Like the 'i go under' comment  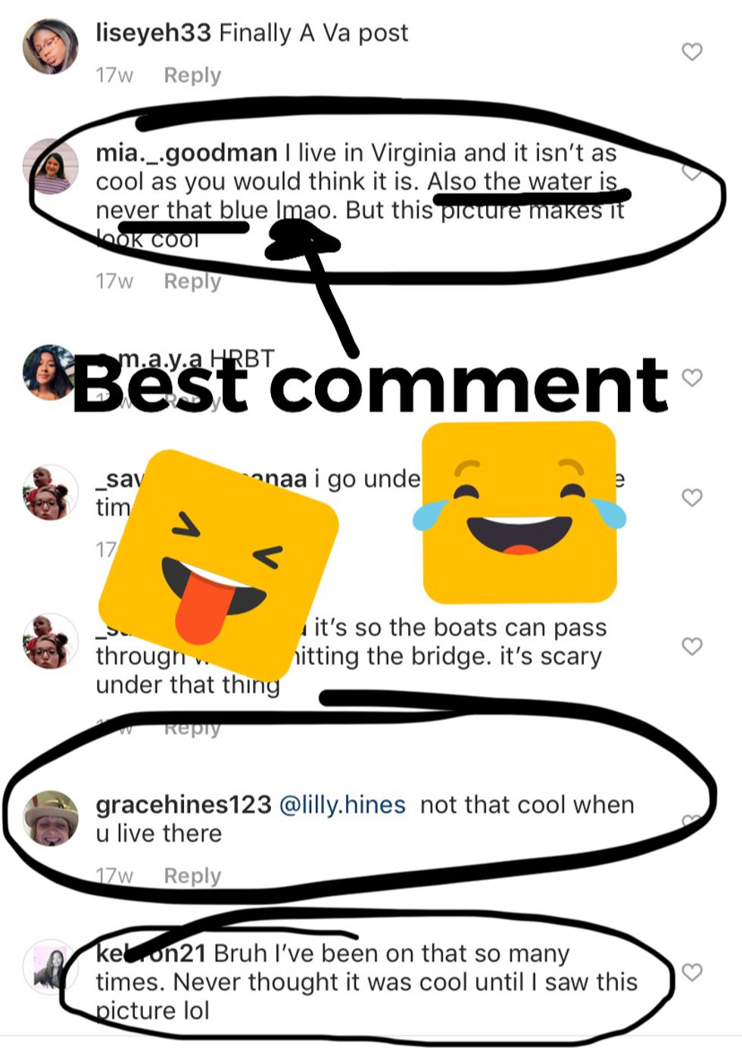tap(692, 497)
